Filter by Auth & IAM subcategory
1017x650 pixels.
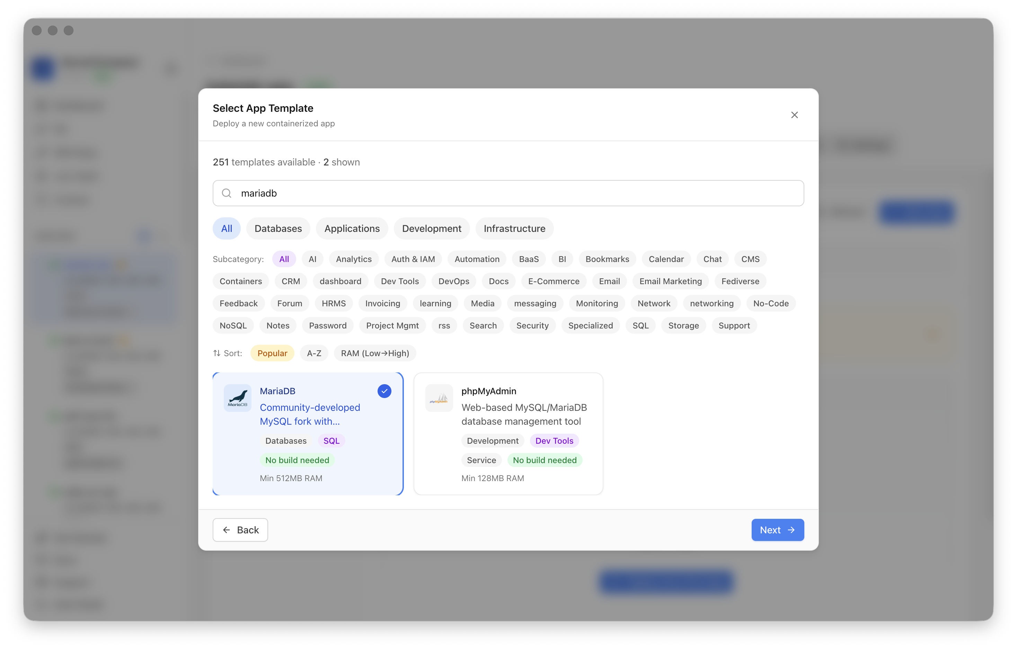pyautogui.click(x=413, y=259)
